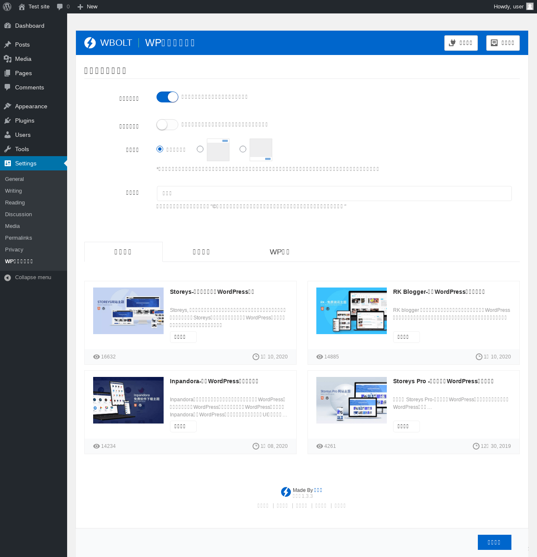Click the Inpandora theme thumbnail
Image resolution: width=537 pixels, height=557 pixels.
[128, 400]
